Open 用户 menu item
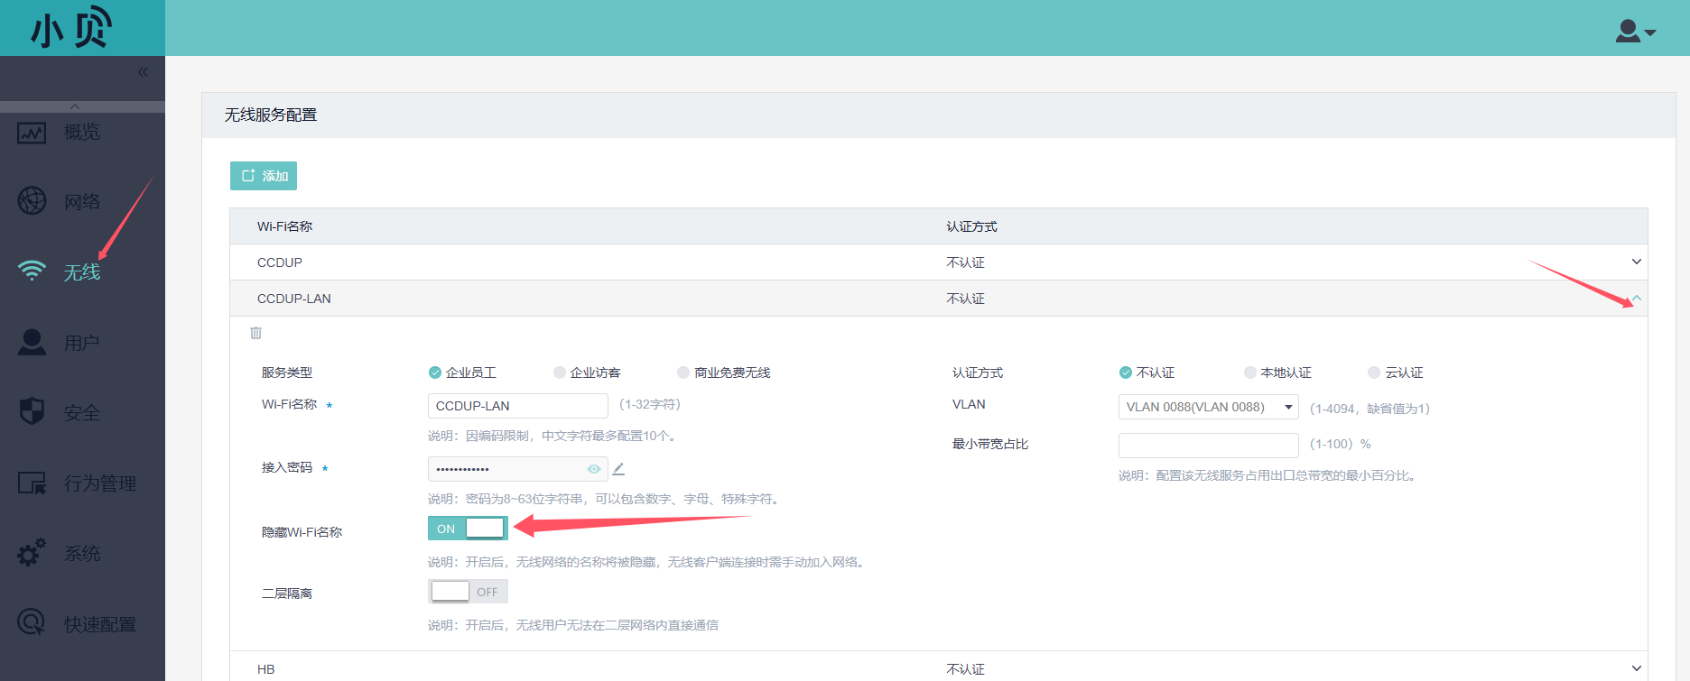Image resolution: width=1690 pixels, height=681 pixels. [x=82, y=343]
